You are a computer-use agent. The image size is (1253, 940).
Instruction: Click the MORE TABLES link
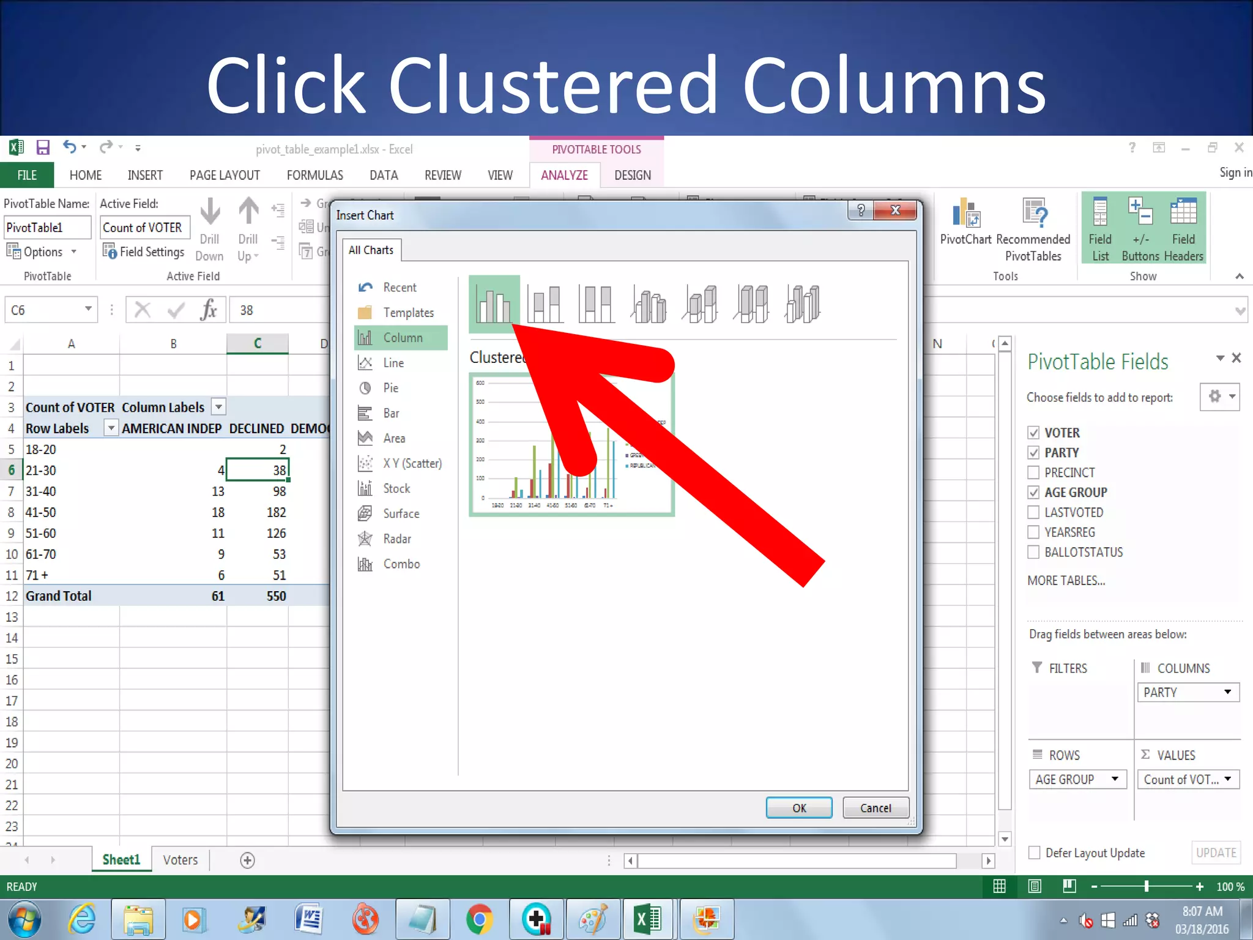pyautogui.click(x=1066, y=580)
